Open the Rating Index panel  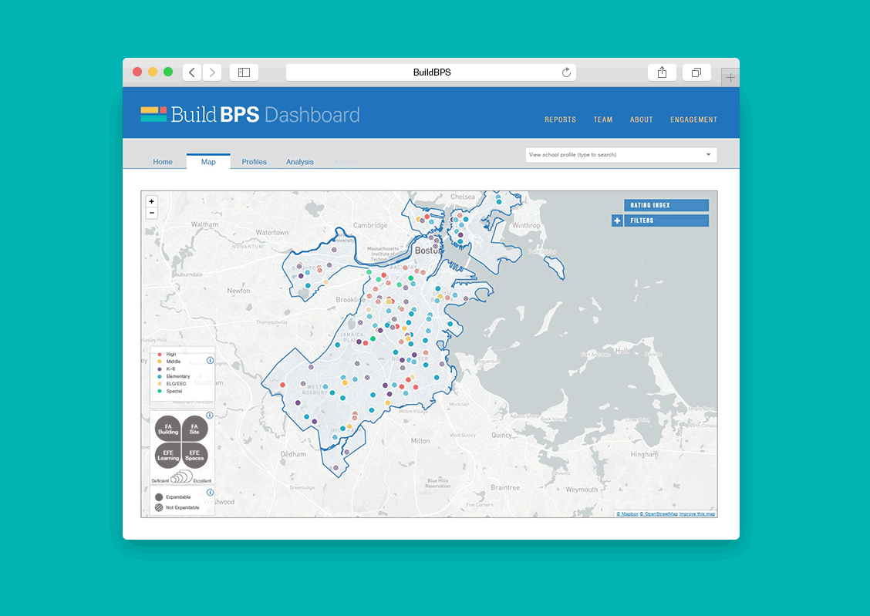[666, 205]
